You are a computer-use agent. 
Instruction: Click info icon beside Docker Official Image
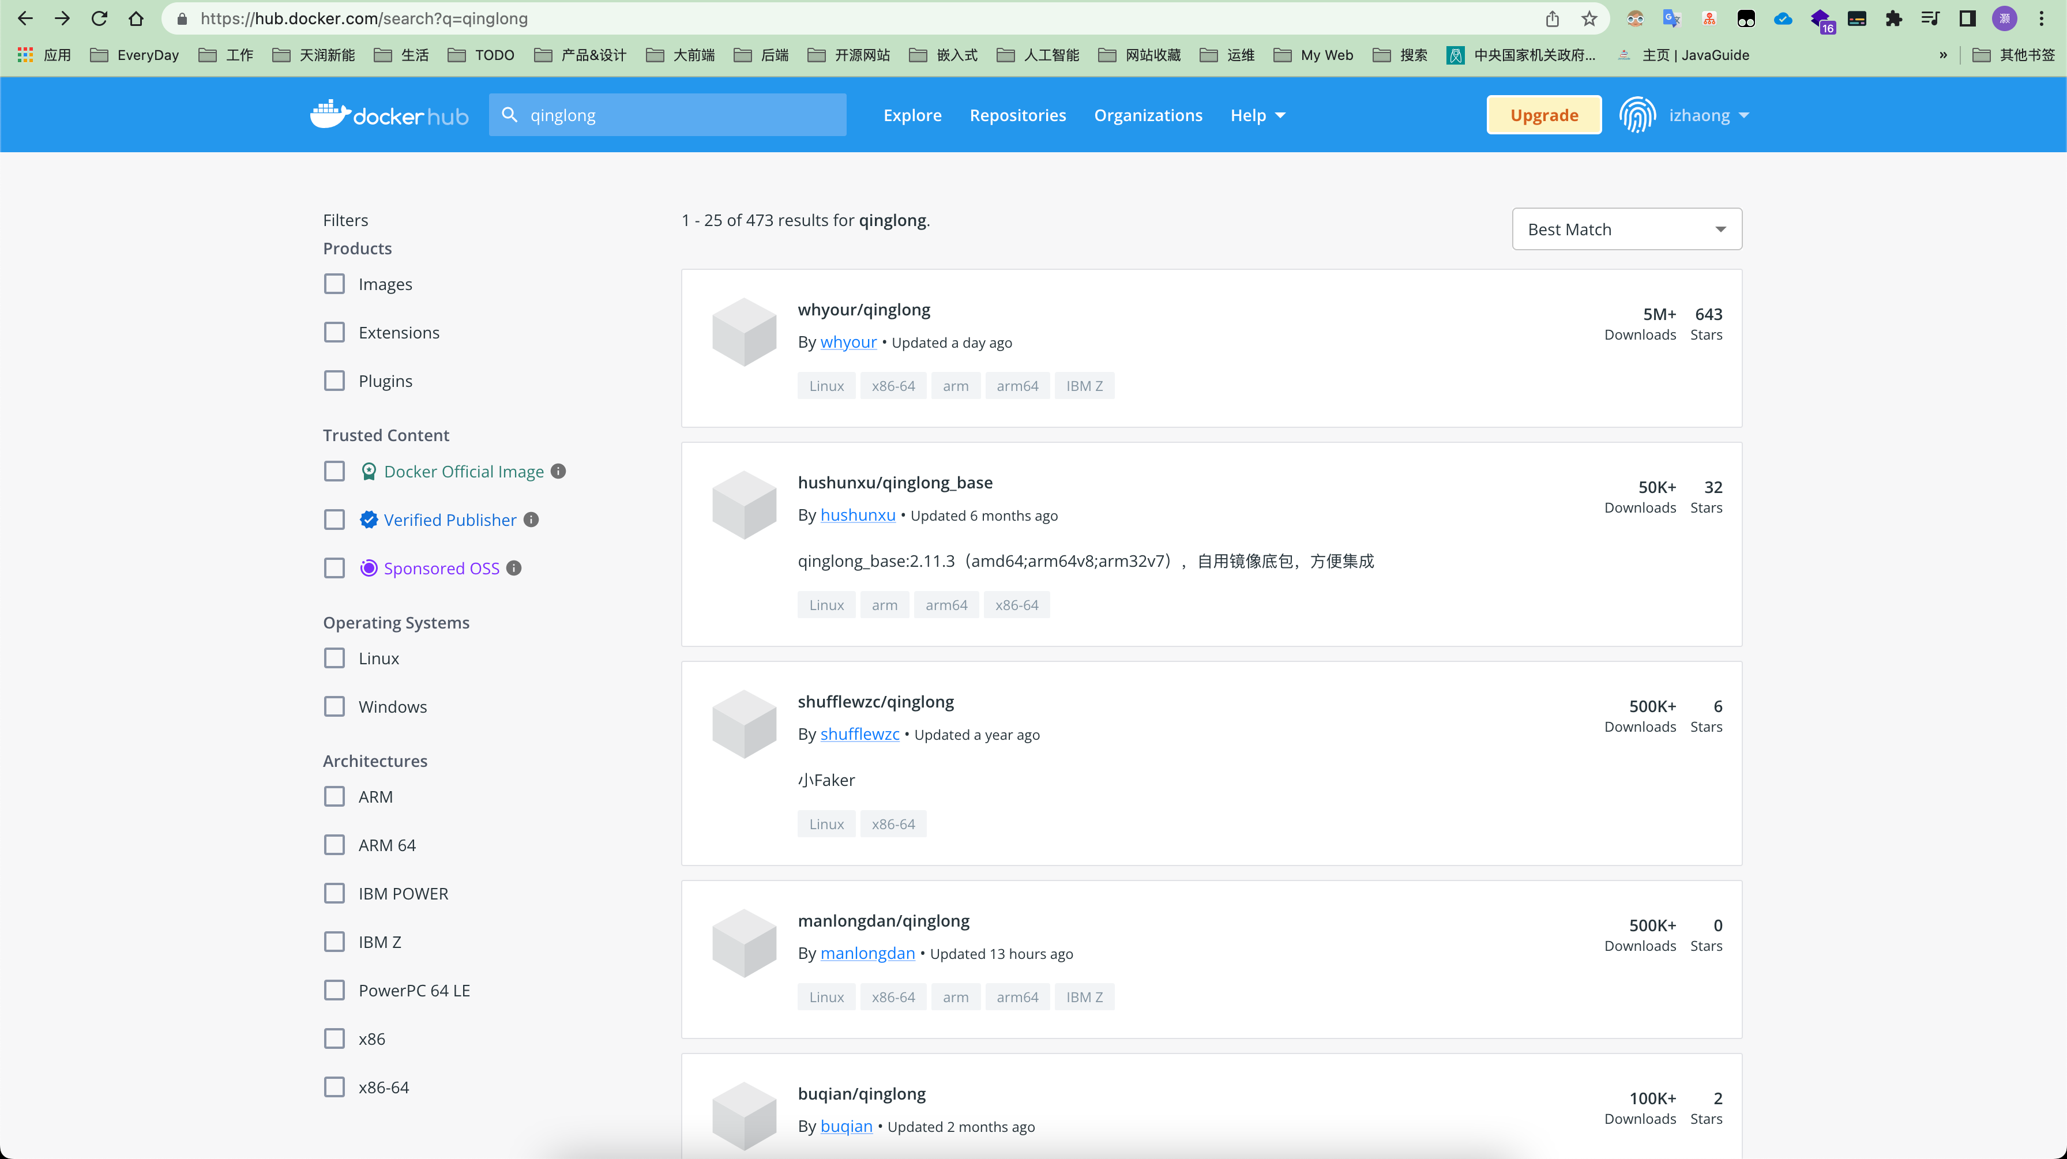(x=558, y=472)
